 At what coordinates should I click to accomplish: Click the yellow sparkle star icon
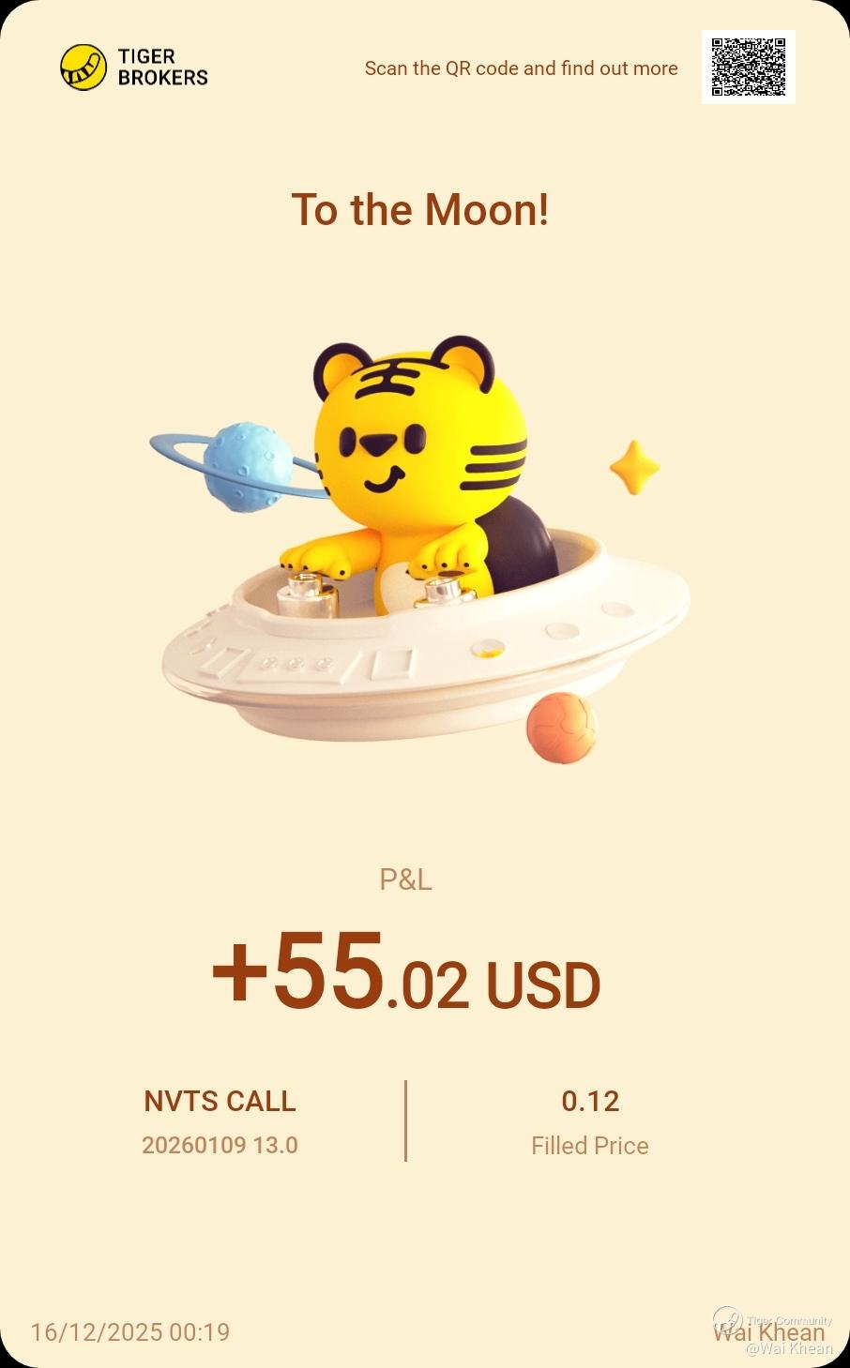click(x=635, y=467)
